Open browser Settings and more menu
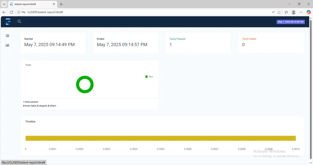This screenshot has height=165, width=313. coord(301,12)
